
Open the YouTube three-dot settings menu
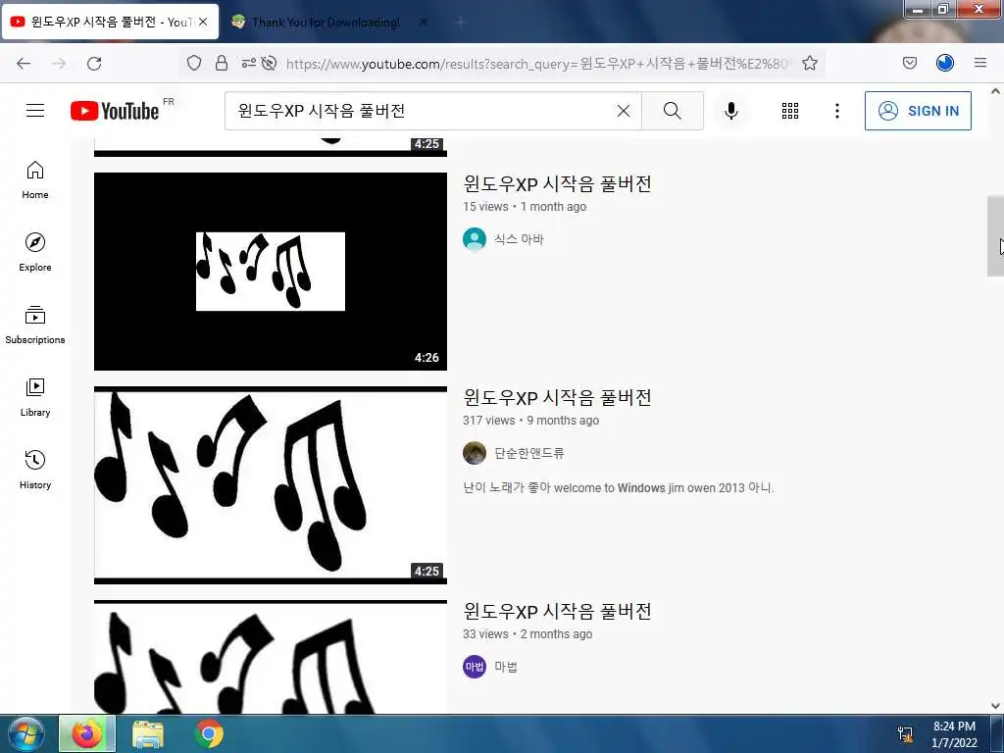[837, 111]
